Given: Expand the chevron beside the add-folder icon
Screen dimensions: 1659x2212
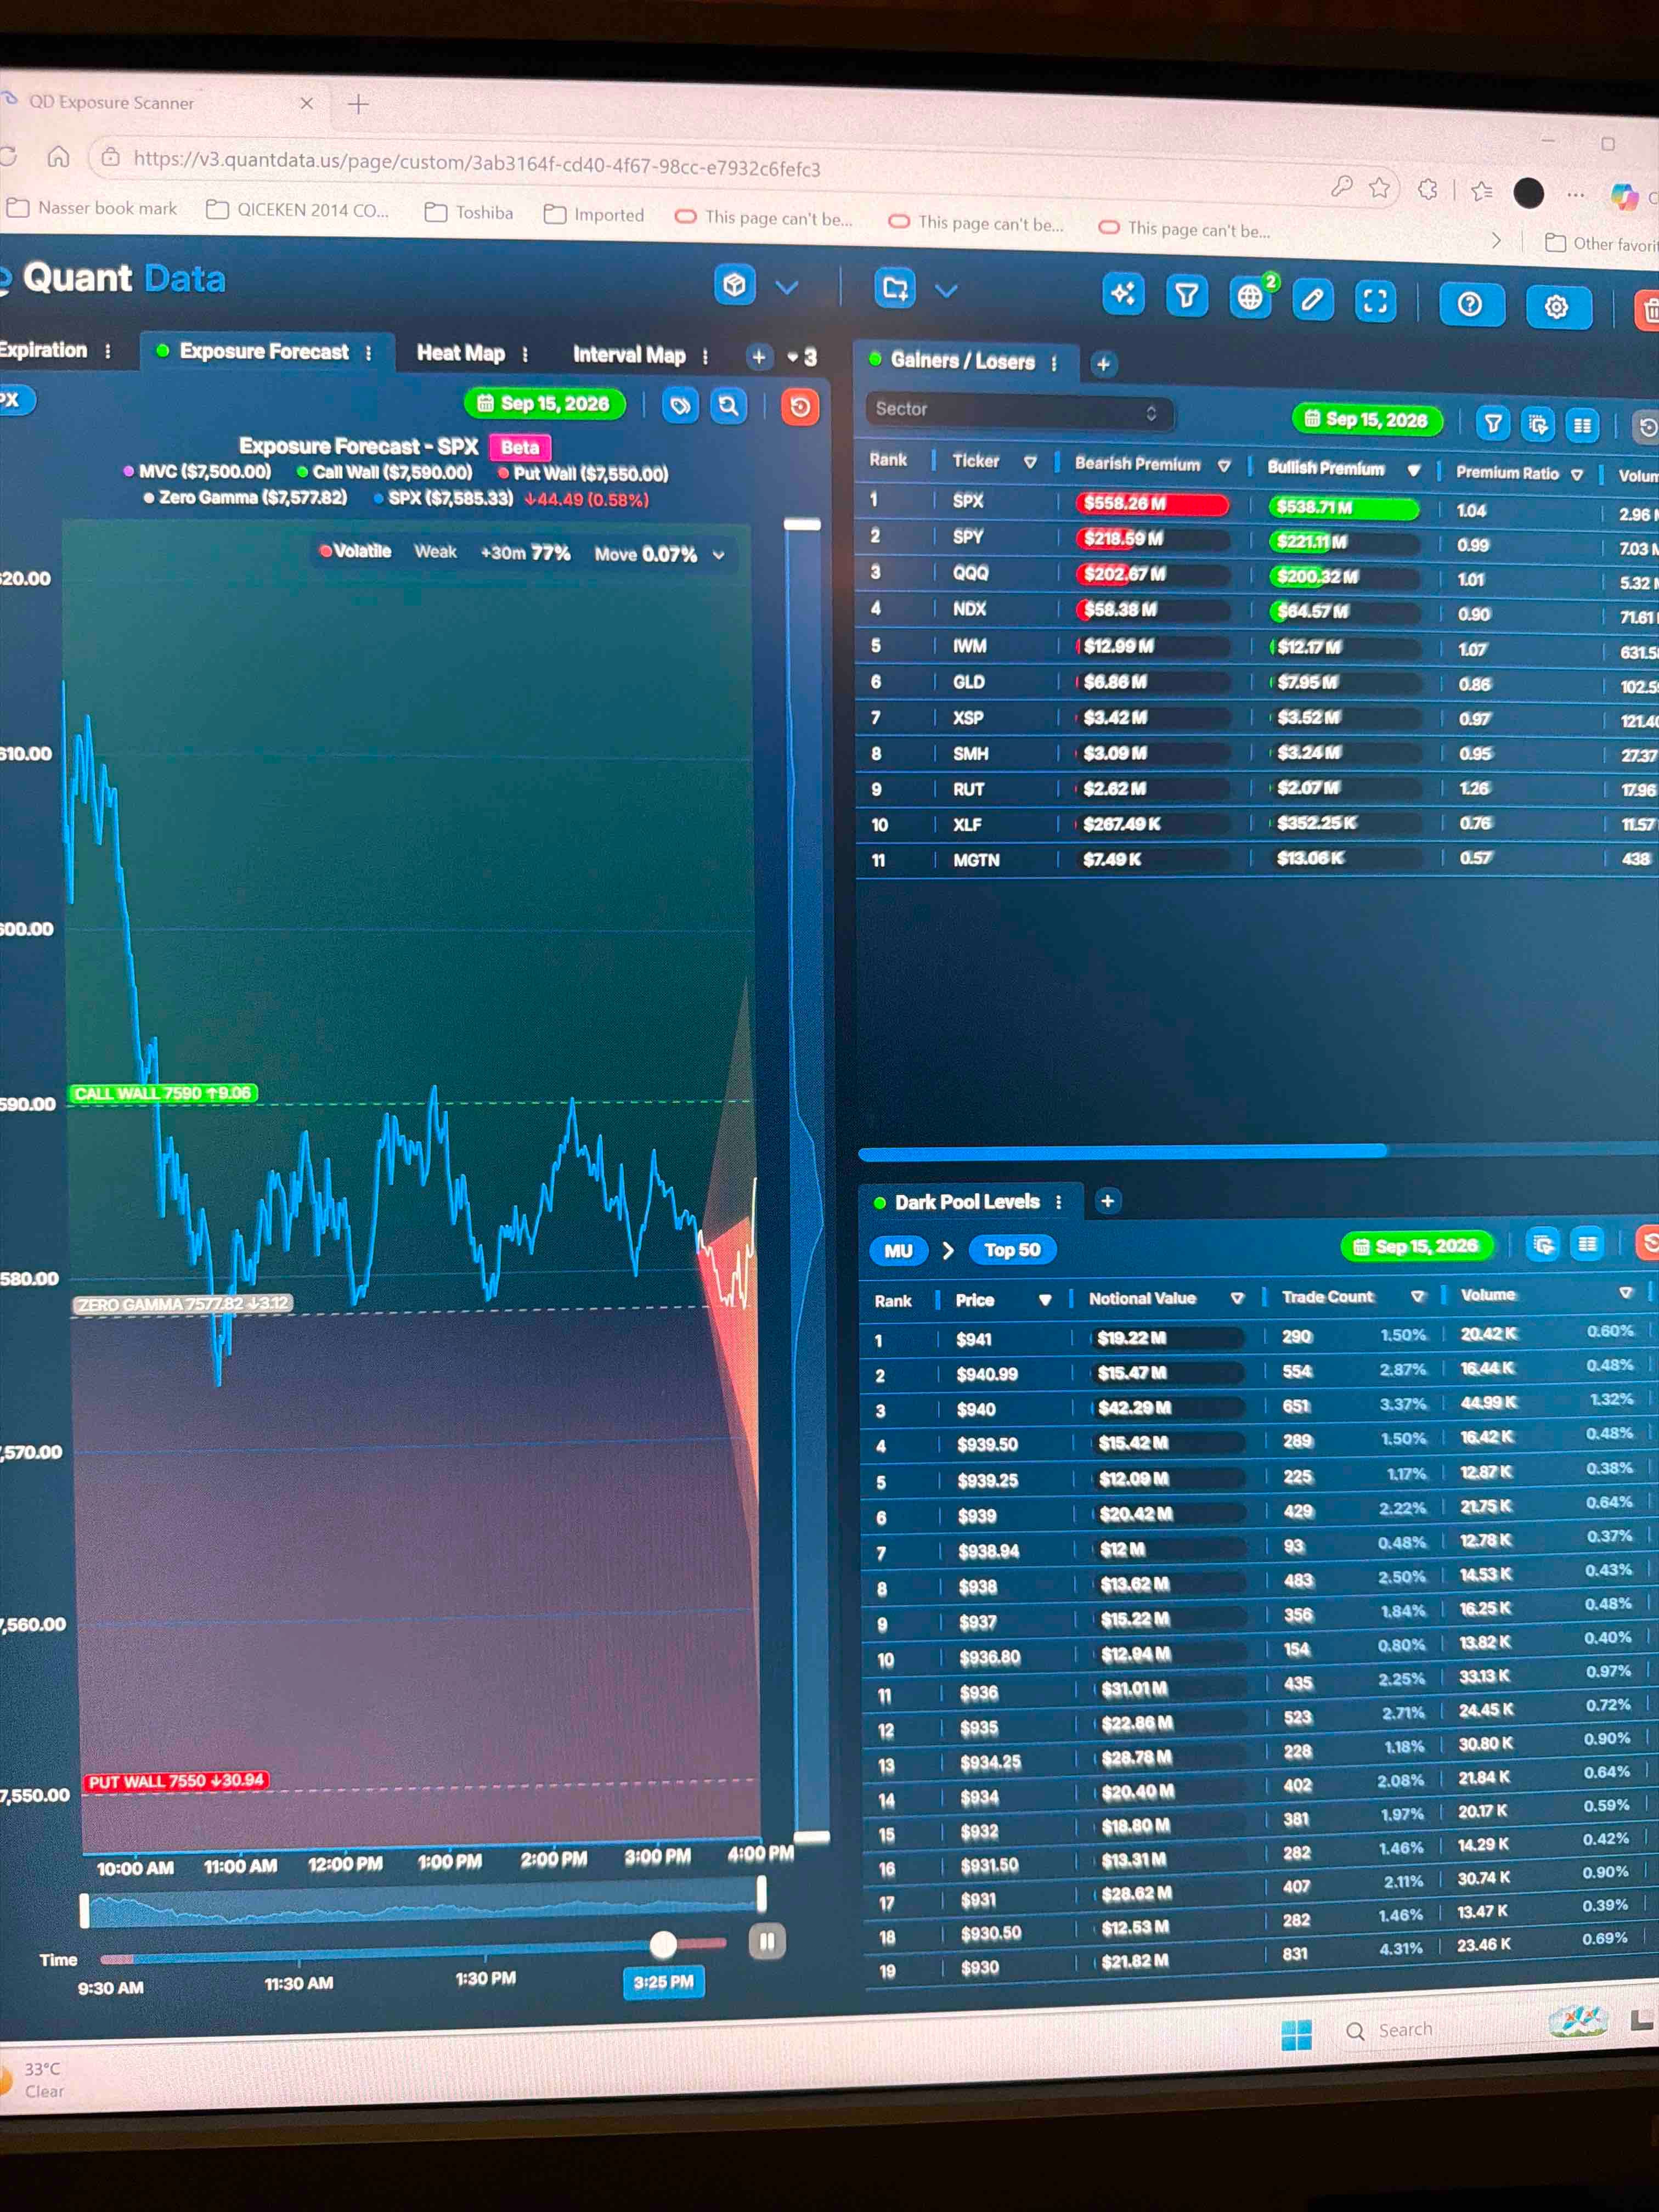Looking at the screenshot, I should pyautogui.click(x=946, y=291).
